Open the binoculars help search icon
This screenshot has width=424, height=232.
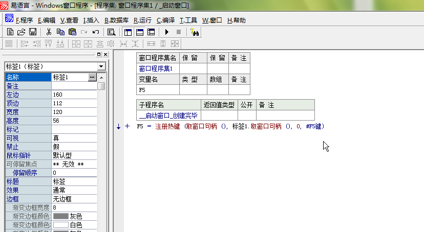coord(195,32)
